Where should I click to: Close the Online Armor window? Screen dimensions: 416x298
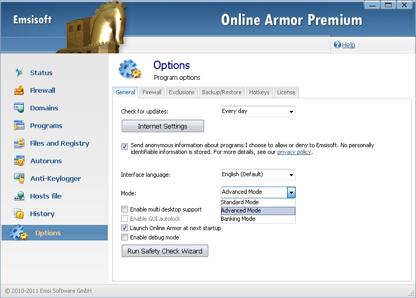(404, 5)
